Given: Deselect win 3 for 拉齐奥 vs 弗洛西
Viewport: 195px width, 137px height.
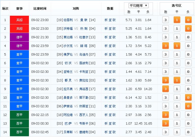Looking at the screenshot, I should tap(166, 89).
